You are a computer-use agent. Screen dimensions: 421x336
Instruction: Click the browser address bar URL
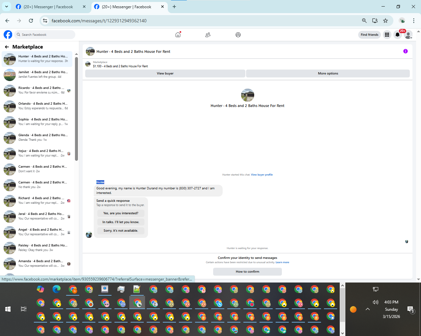coord(99,21)
